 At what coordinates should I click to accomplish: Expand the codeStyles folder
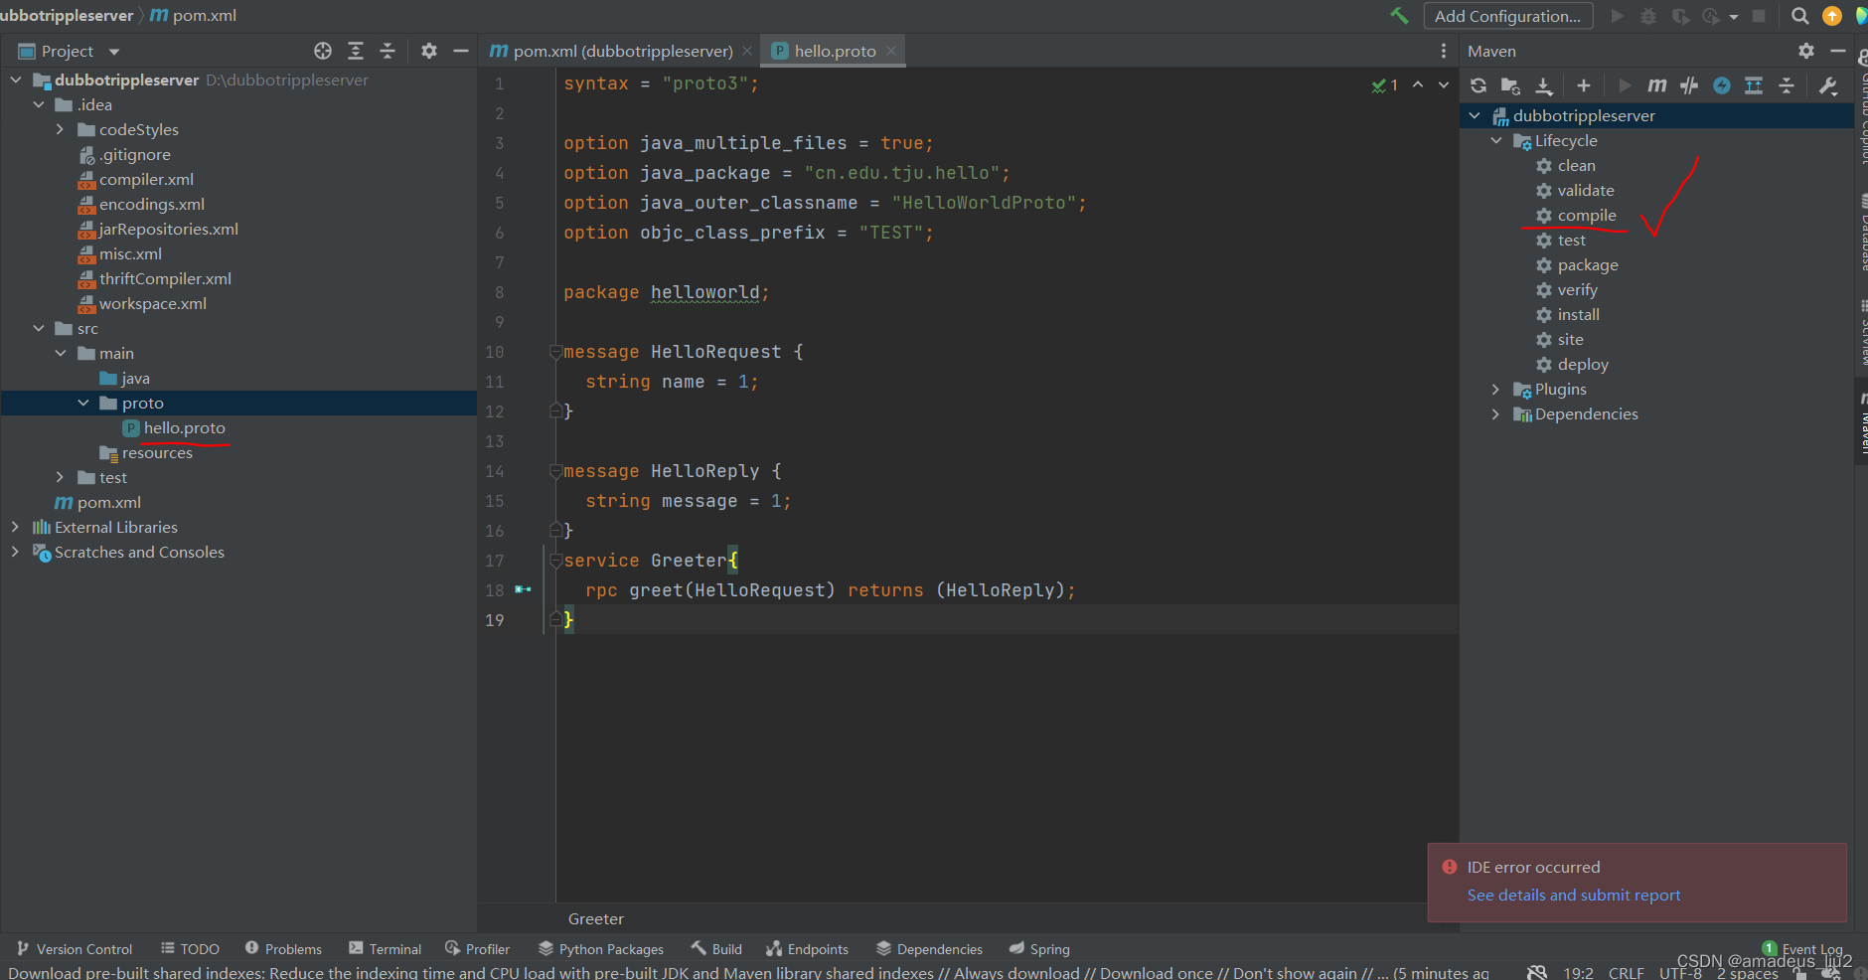pos(61,129)
